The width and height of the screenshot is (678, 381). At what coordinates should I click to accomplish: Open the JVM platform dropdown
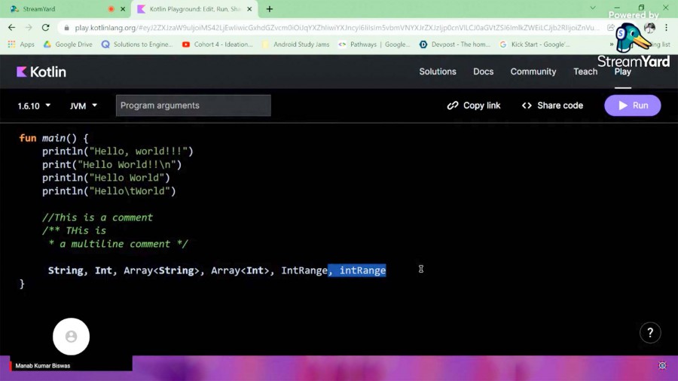click(84, 106)
